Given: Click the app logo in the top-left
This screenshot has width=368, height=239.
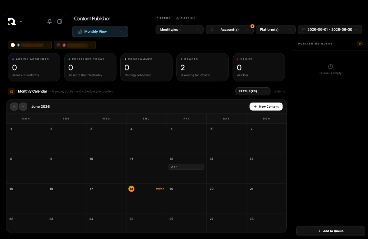Looking at the screenshot, I should [12, 22].
